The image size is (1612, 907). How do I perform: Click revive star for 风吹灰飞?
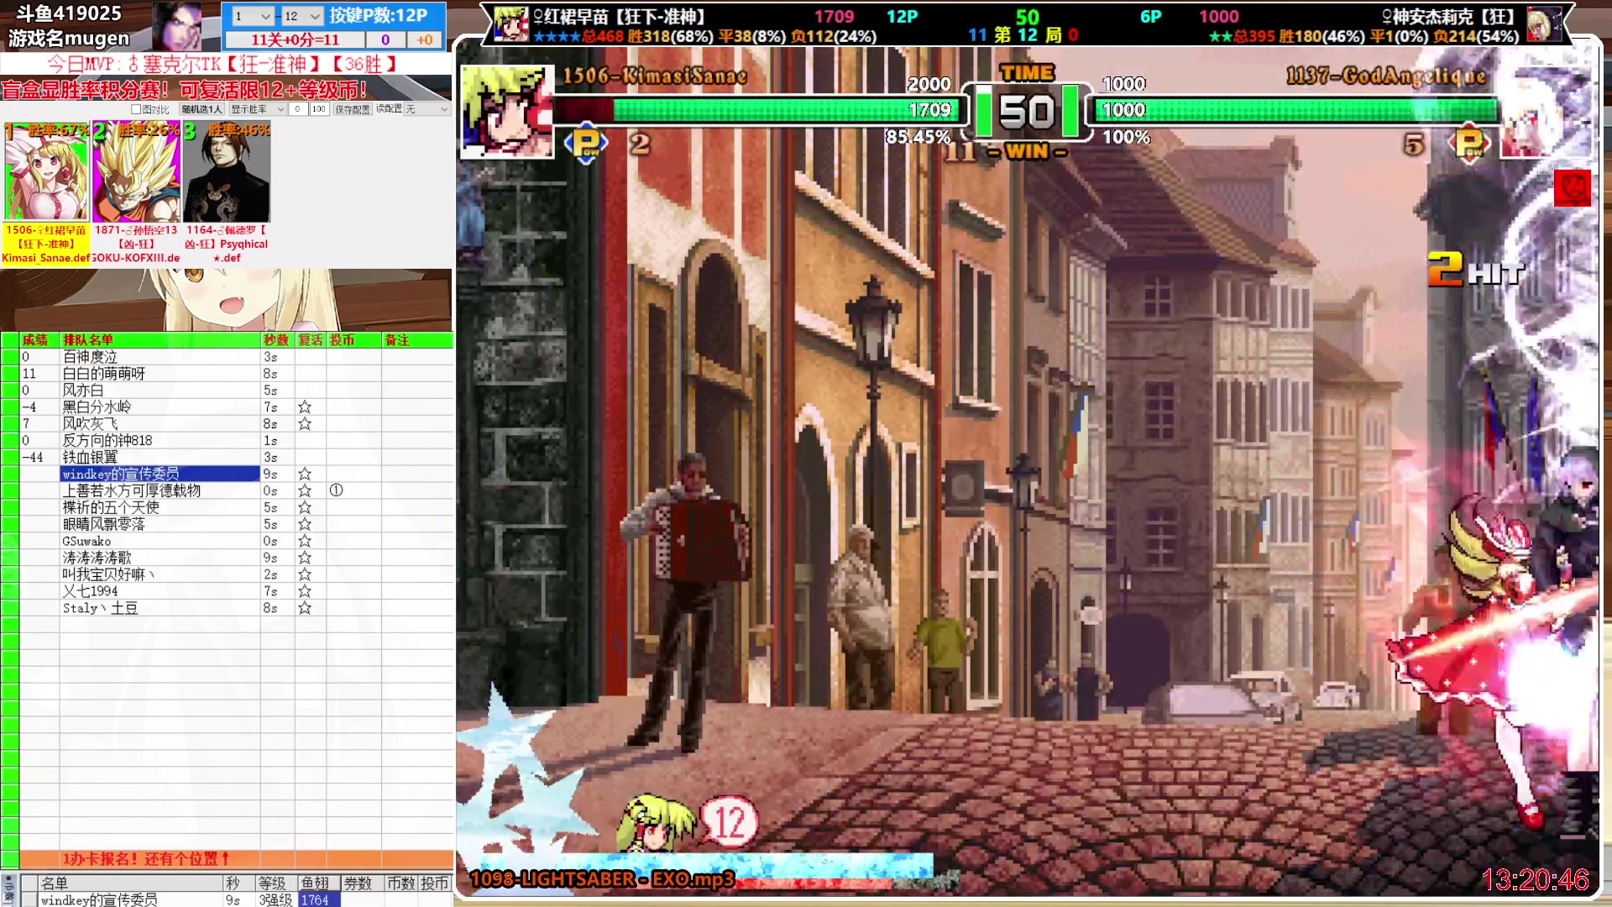click(305, 424)
